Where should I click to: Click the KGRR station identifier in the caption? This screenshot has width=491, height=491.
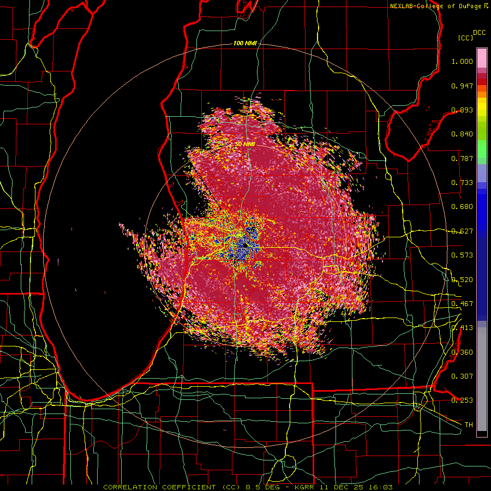click(x=304, y=487)
